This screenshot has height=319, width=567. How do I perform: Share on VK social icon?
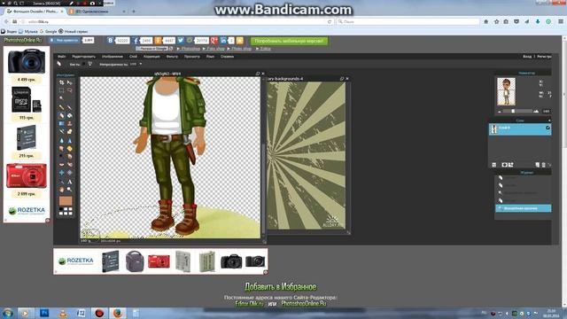[x=111, y=41]
